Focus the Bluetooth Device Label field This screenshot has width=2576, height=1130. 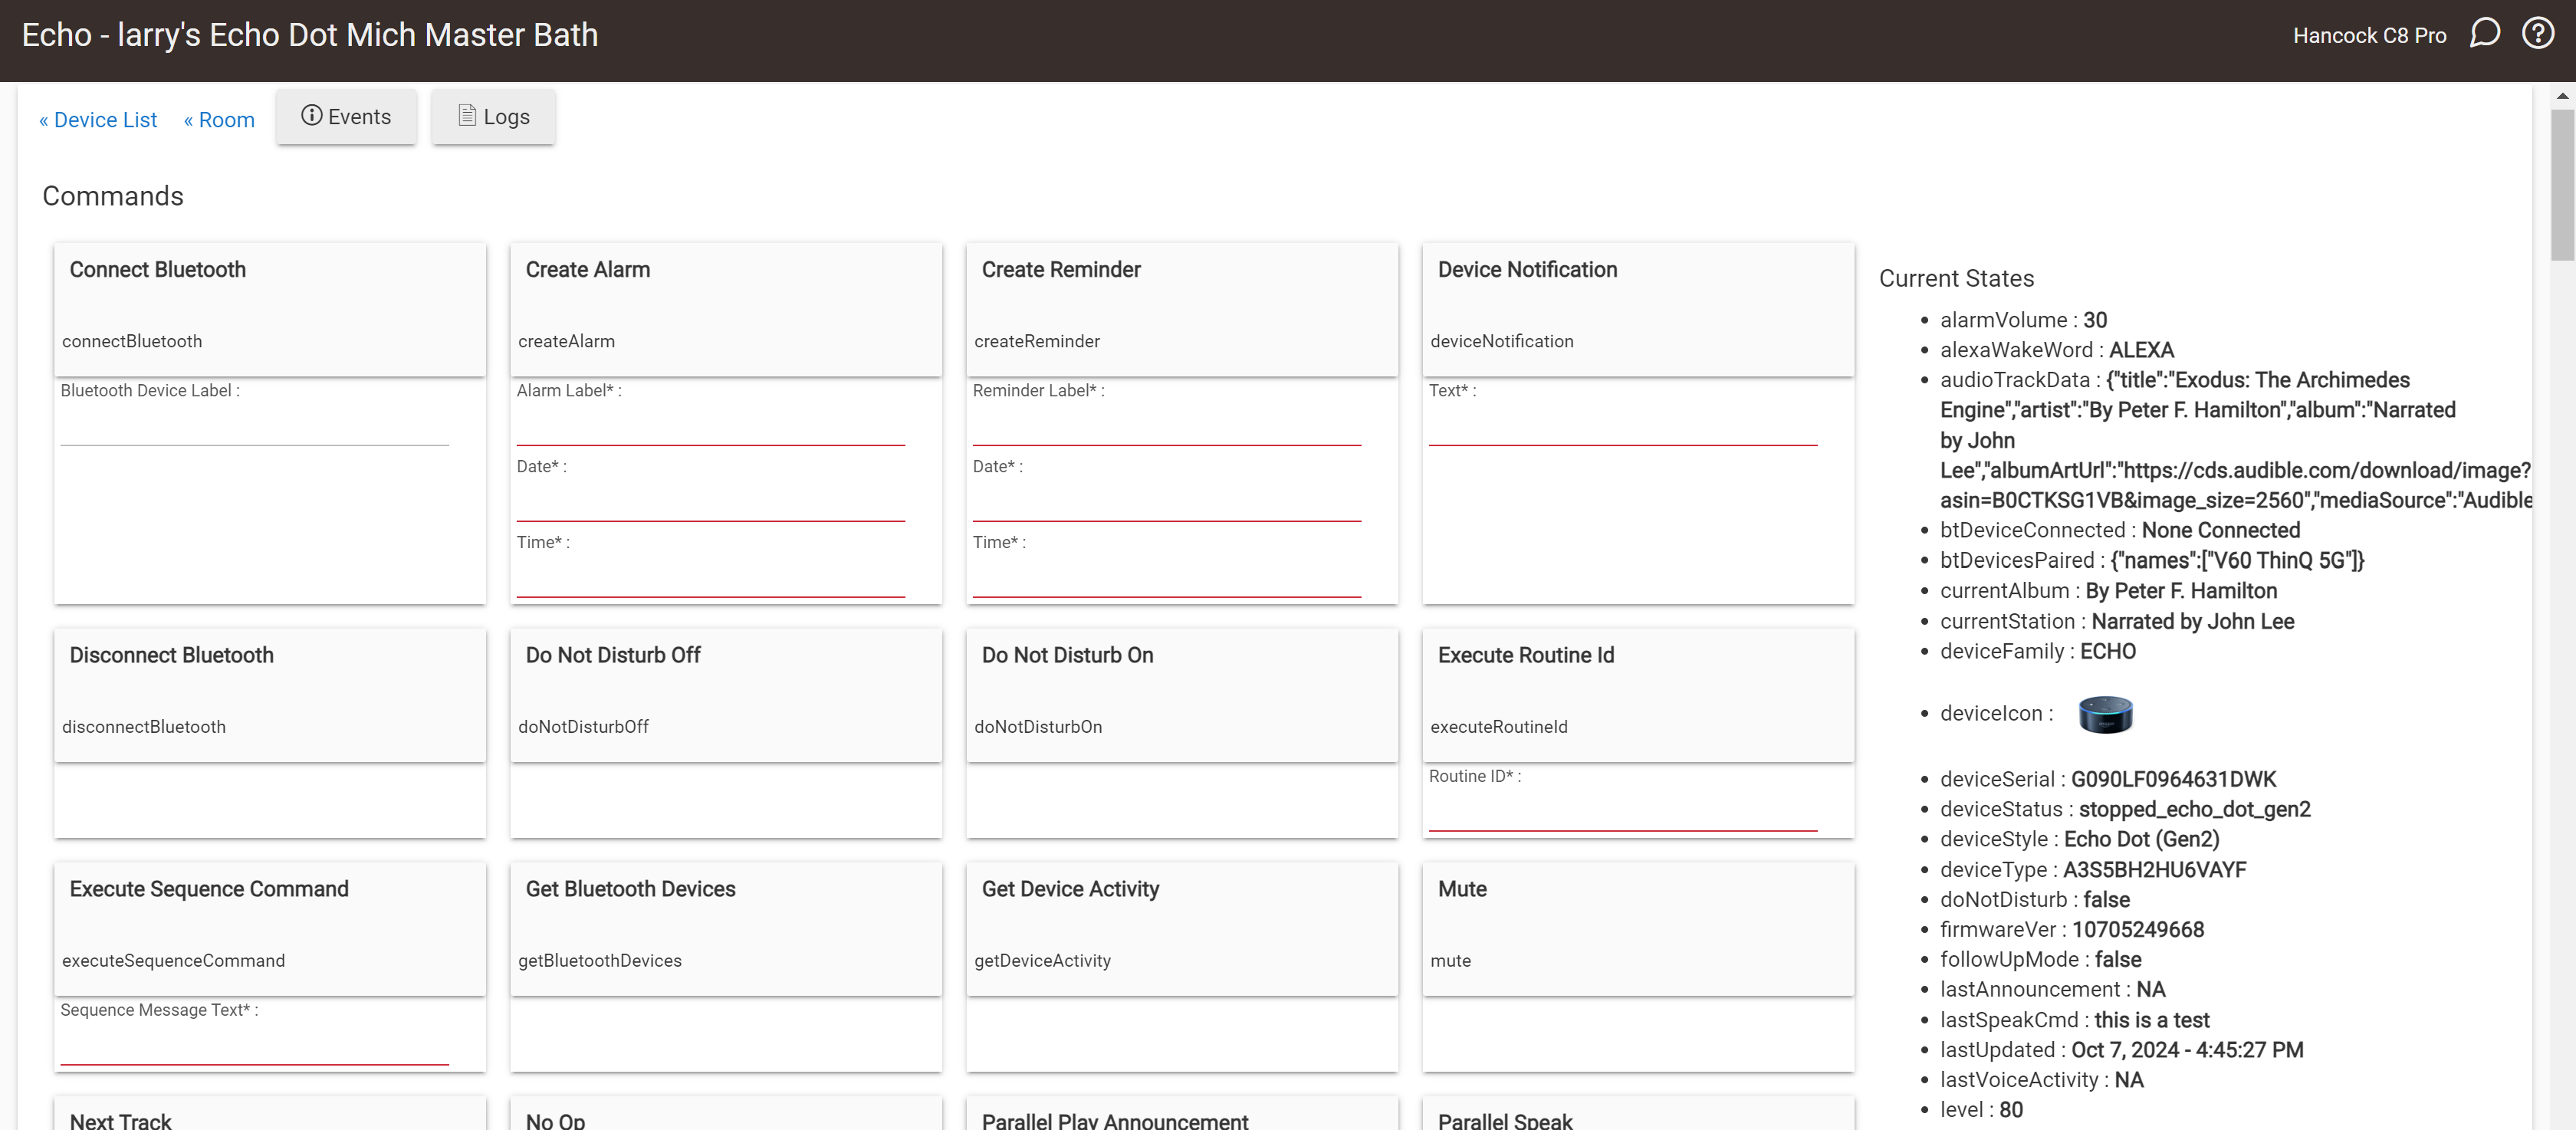click(x=254, y=428)
